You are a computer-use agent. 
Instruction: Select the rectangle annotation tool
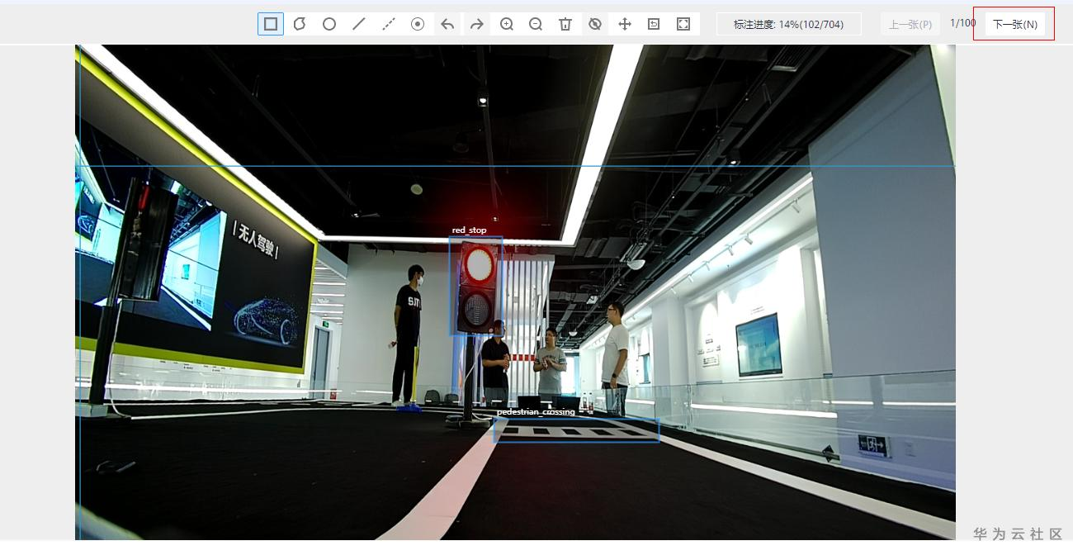pos(271,24)
